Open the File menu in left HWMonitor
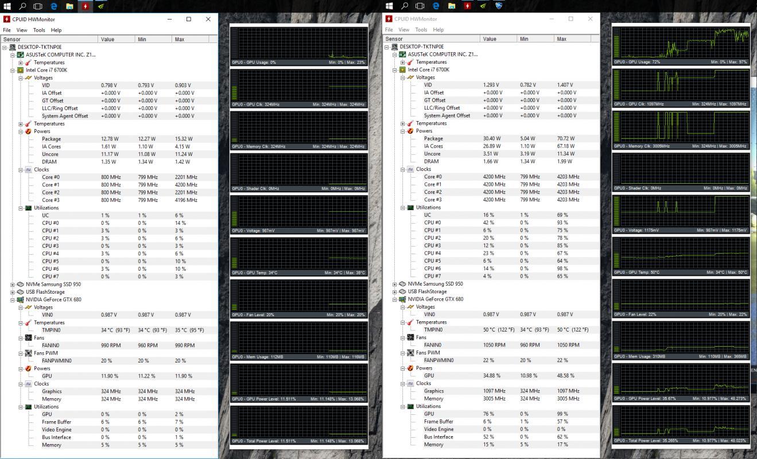757x459 pixels. [x=7, y=30]
